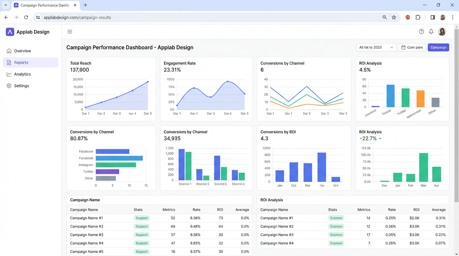Image resolution: width=459 pixels, height=256 pixels.
Task: Open Chrome three-dot menu
Action: (453, 17)
